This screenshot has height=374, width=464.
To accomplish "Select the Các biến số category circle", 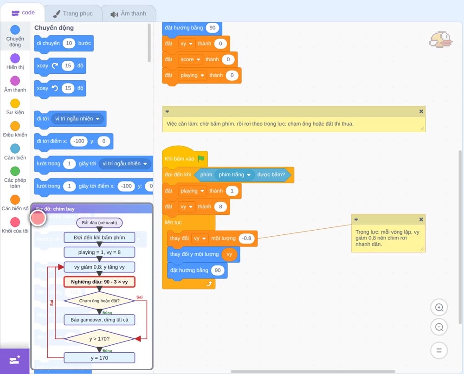I will 15,200.
